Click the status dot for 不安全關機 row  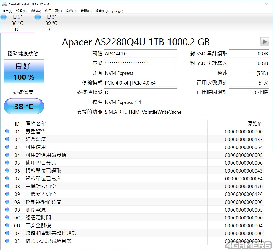click(x=7, y=225)
